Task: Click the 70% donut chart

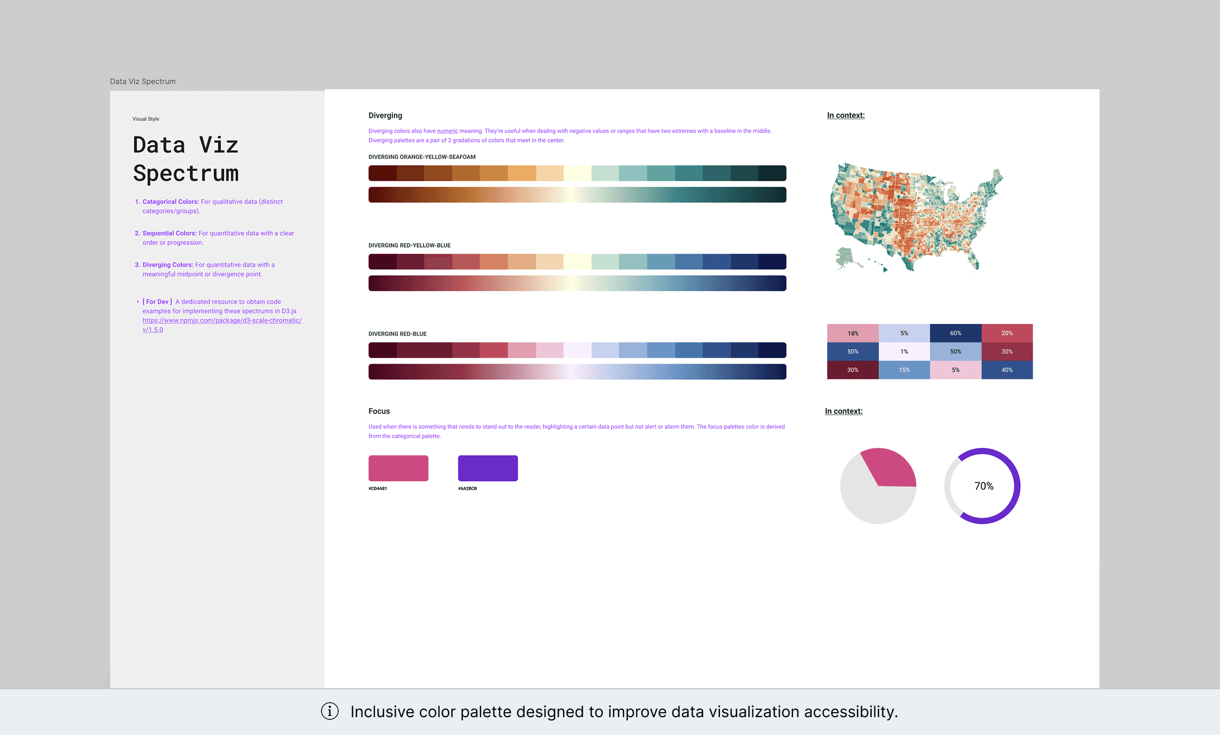Action: click(982, 486)
